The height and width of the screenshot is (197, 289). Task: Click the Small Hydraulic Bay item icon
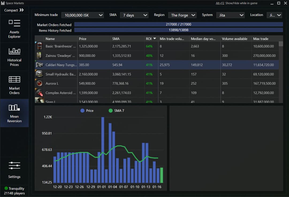click(39, 74)
